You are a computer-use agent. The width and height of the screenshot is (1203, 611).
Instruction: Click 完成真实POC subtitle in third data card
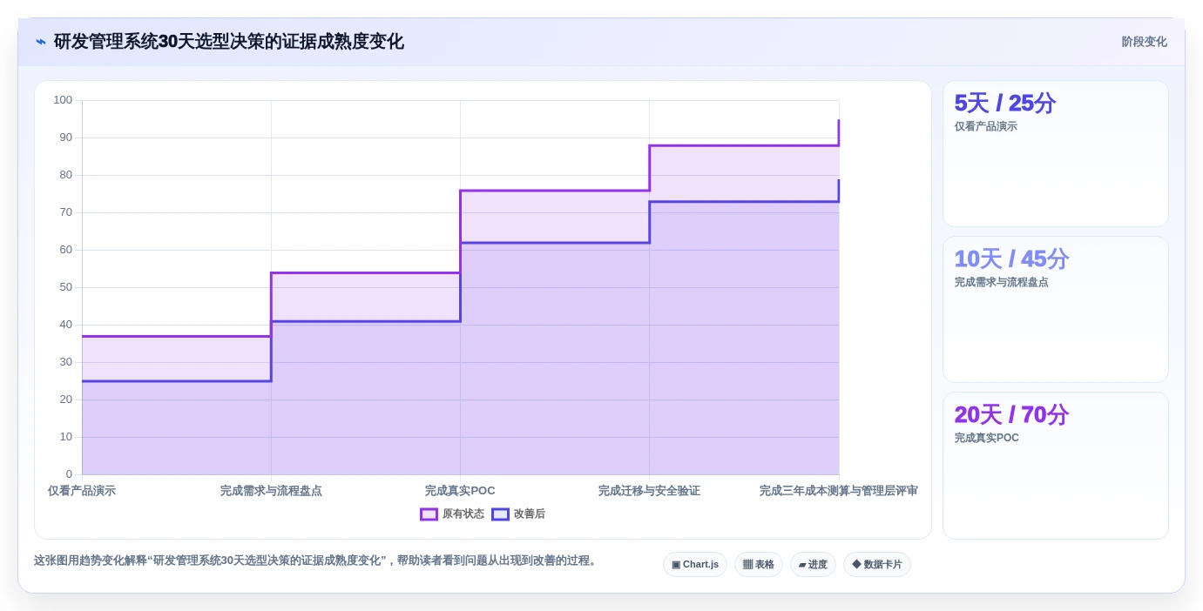coord(986,438)
